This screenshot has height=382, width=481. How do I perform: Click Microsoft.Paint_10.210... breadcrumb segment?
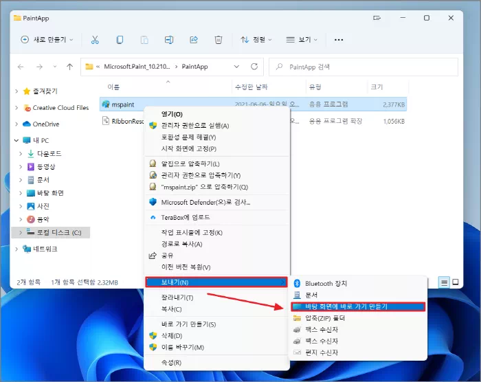click(x=137, y=67)
